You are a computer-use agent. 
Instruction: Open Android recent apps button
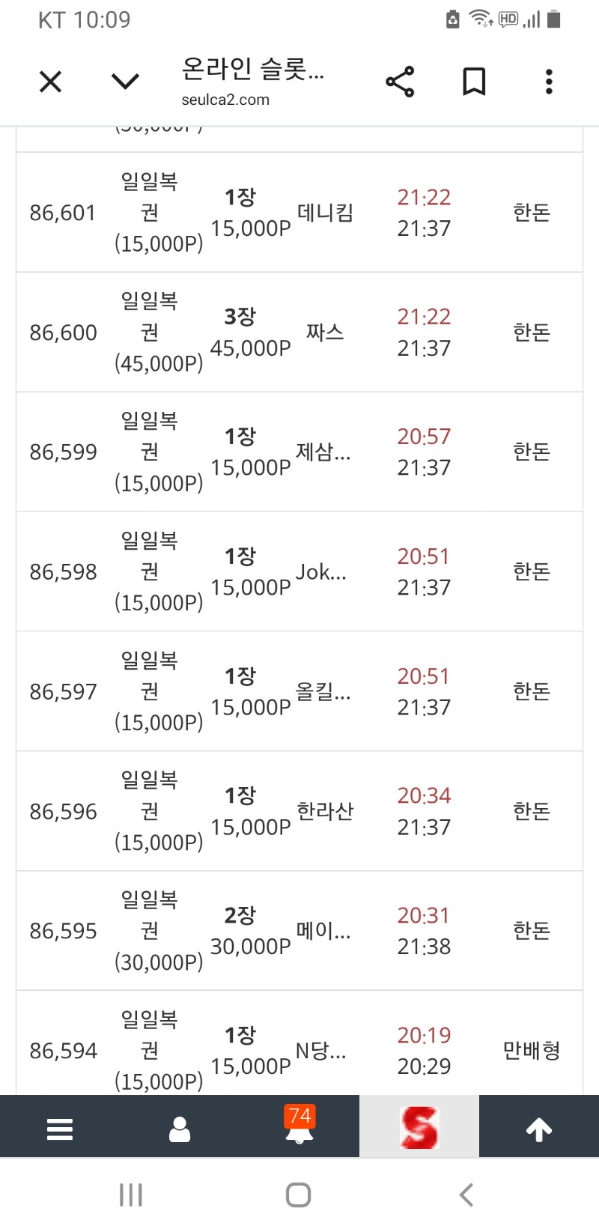131,1195
